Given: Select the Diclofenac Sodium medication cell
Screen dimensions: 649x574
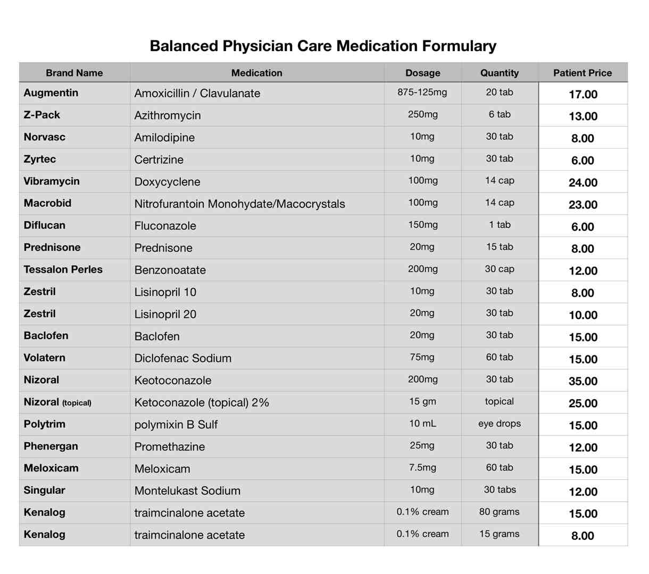Looking at the screenshot, I should coord(257,358).
